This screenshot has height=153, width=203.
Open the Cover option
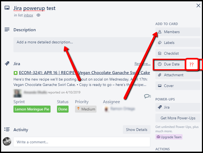point(178,86)
